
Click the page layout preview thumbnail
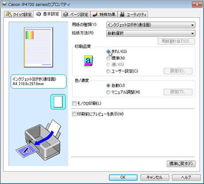38,47
